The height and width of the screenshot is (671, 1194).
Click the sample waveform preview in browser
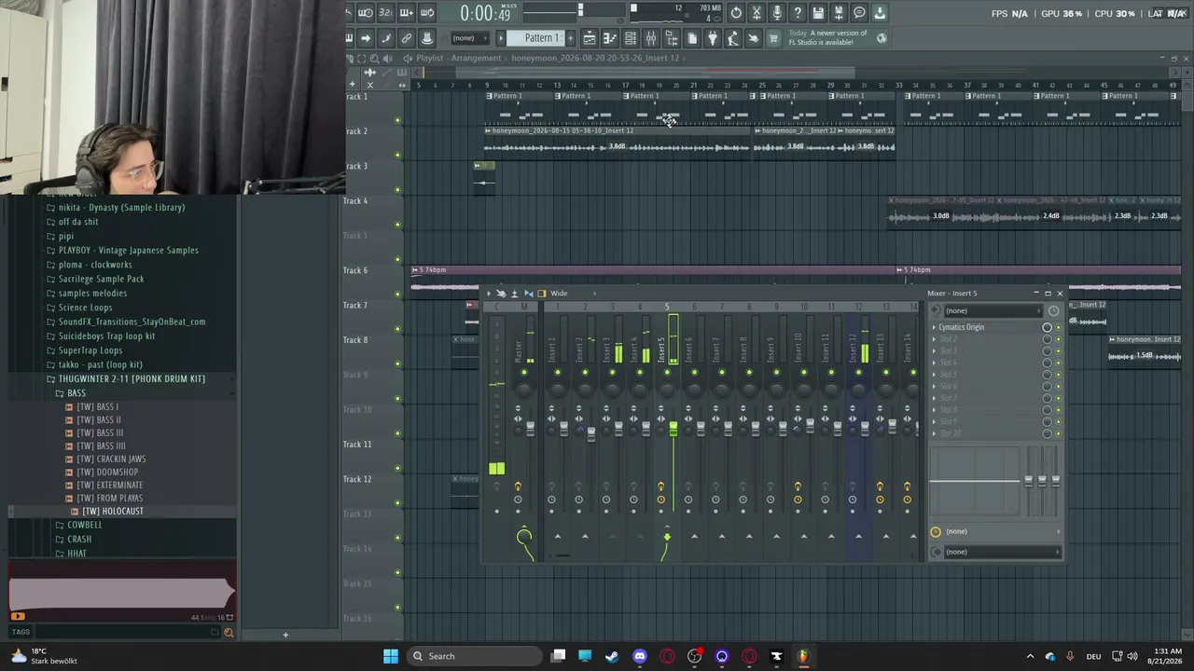[x=122, y=595]
